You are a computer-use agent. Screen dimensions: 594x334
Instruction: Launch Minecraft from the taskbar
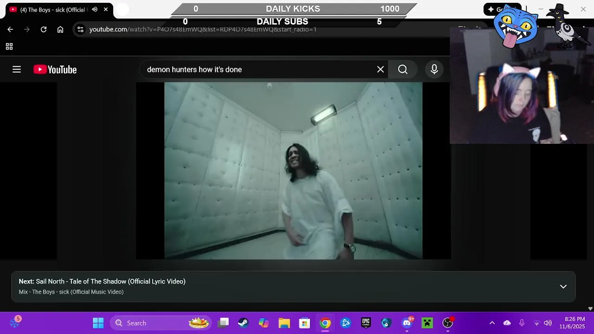tap(427, 323)
